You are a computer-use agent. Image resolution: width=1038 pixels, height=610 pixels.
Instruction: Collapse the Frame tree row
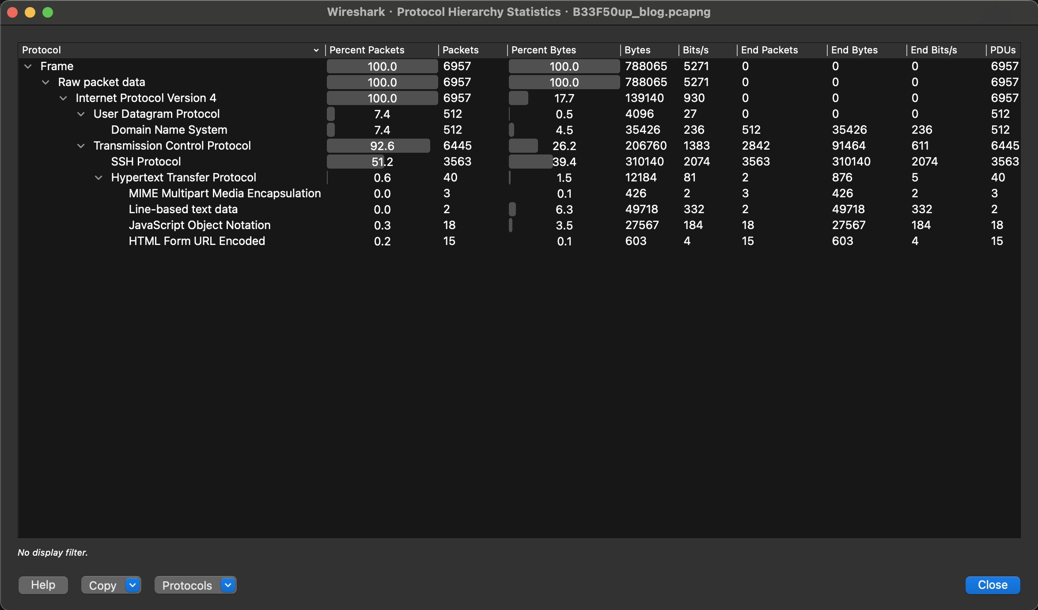28,66
